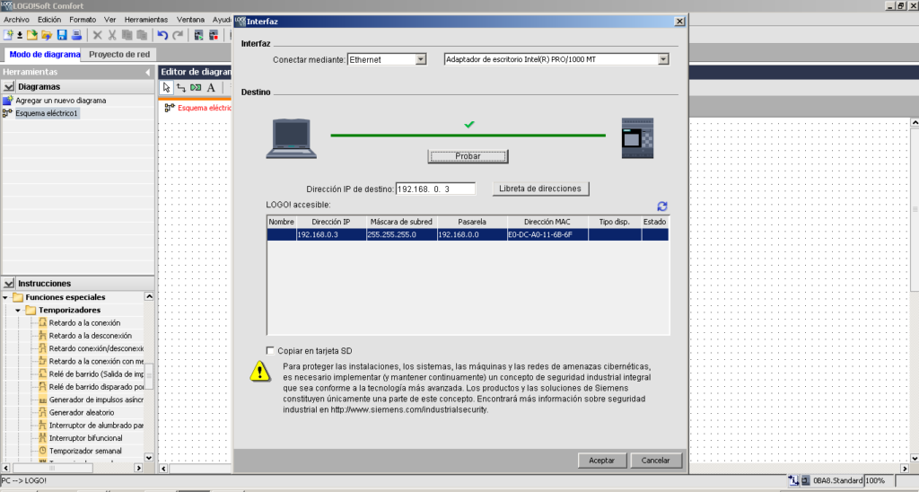Click the gray Redo arrow icon

pyautogui.click(x=178, y=35)
